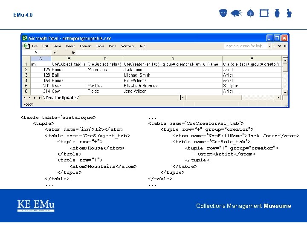Select row 3 header
The image size is (307, 230).
[x=26, y=75]
